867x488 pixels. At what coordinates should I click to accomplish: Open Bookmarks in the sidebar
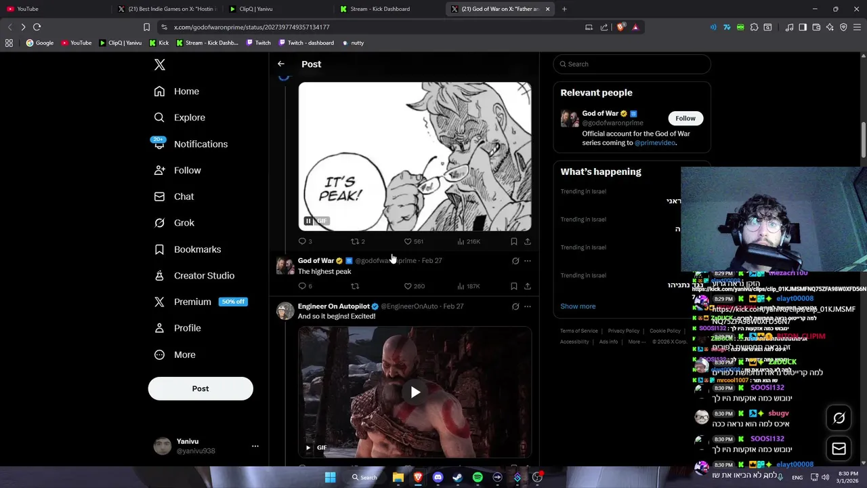[188, 249]
